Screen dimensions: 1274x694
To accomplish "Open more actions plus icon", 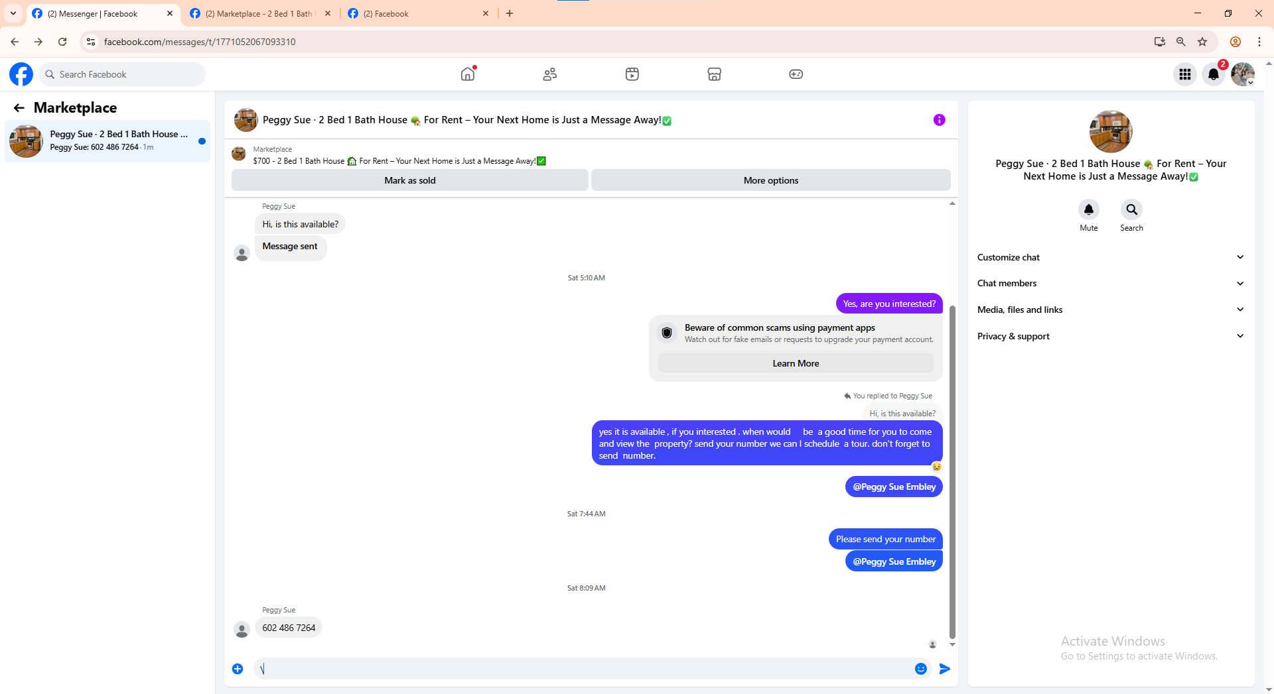I will coord(238,669).
